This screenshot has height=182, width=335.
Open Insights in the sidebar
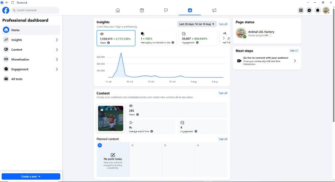click(31, 40)
